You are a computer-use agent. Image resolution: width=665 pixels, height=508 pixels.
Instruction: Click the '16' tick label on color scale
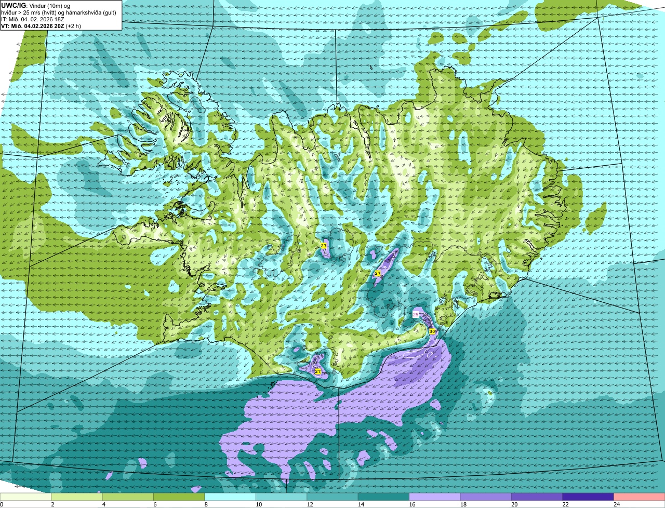(x=411, y=504)
